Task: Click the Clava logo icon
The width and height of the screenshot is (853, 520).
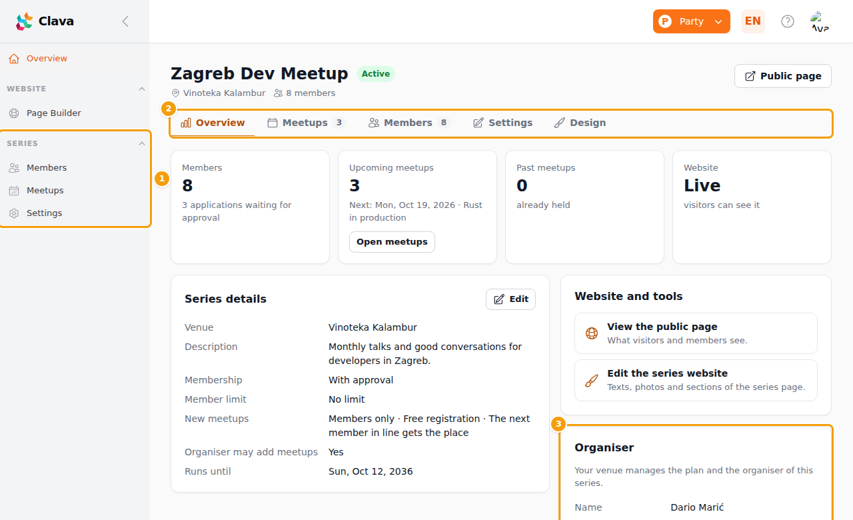Action: click(x=24, y=21)
